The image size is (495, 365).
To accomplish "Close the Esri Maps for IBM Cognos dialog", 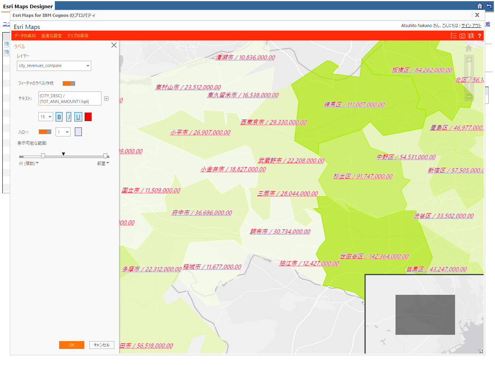I will click(477, 15).
